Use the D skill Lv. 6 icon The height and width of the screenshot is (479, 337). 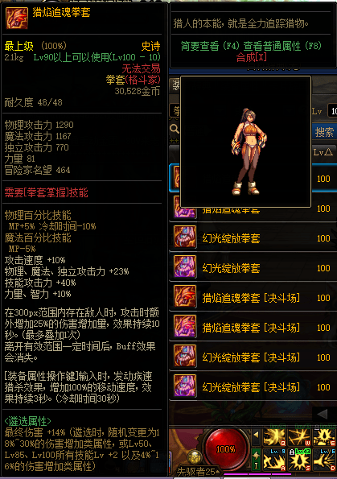[324, 460]
